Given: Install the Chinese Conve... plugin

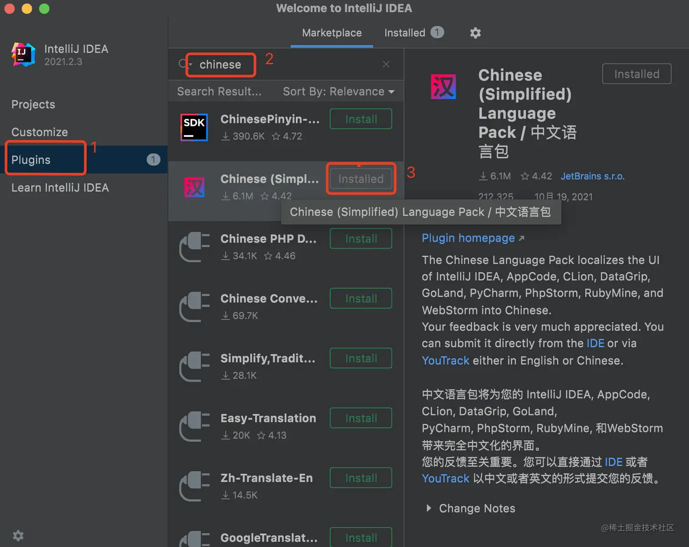Looking at the screenshot, I should click(361, 299).
